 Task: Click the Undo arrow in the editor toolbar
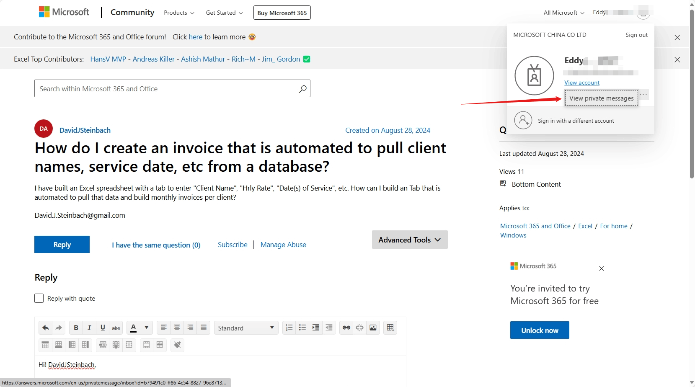[x=46, y=328]
